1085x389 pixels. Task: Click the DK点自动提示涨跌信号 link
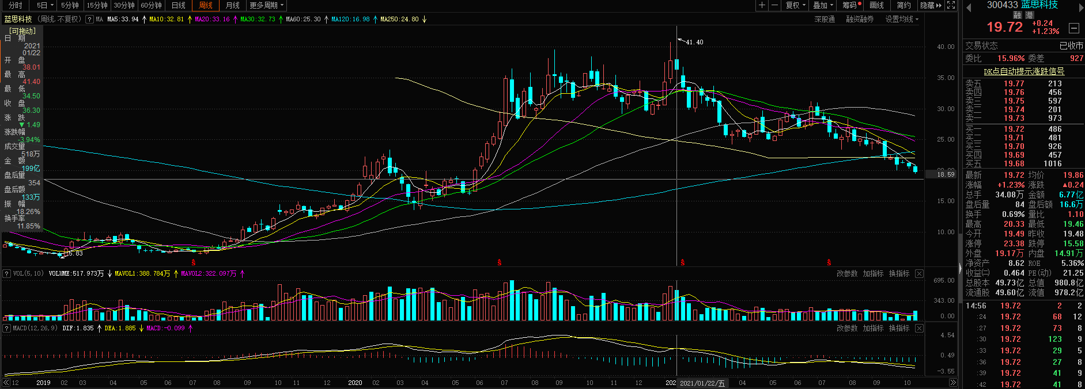tap(1024, 71)
